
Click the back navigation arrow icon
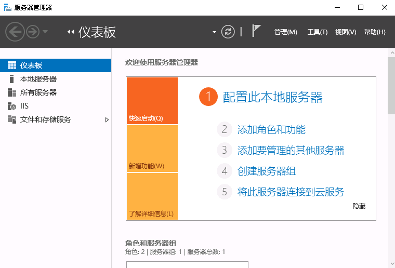coord(15,32)
